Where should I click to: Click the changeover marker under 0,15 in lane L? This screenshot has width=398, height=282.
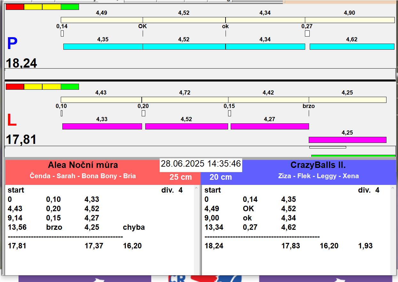pyautogui.click(x=229, y=113)
